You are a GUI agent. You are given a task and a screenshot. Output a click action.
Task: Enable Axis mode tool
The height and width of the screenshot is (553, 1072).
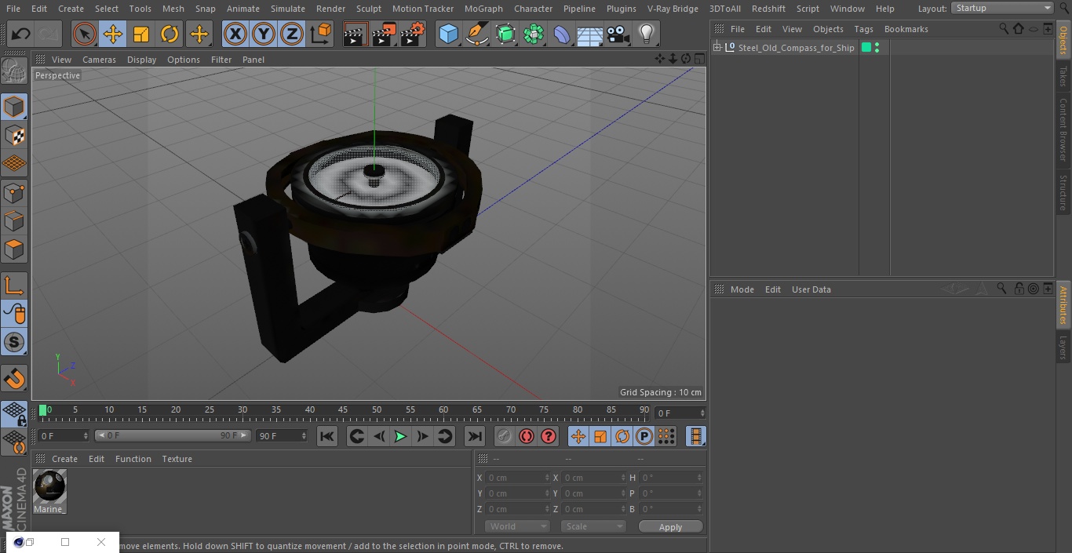pyautogui.click(x=14, y=286)
